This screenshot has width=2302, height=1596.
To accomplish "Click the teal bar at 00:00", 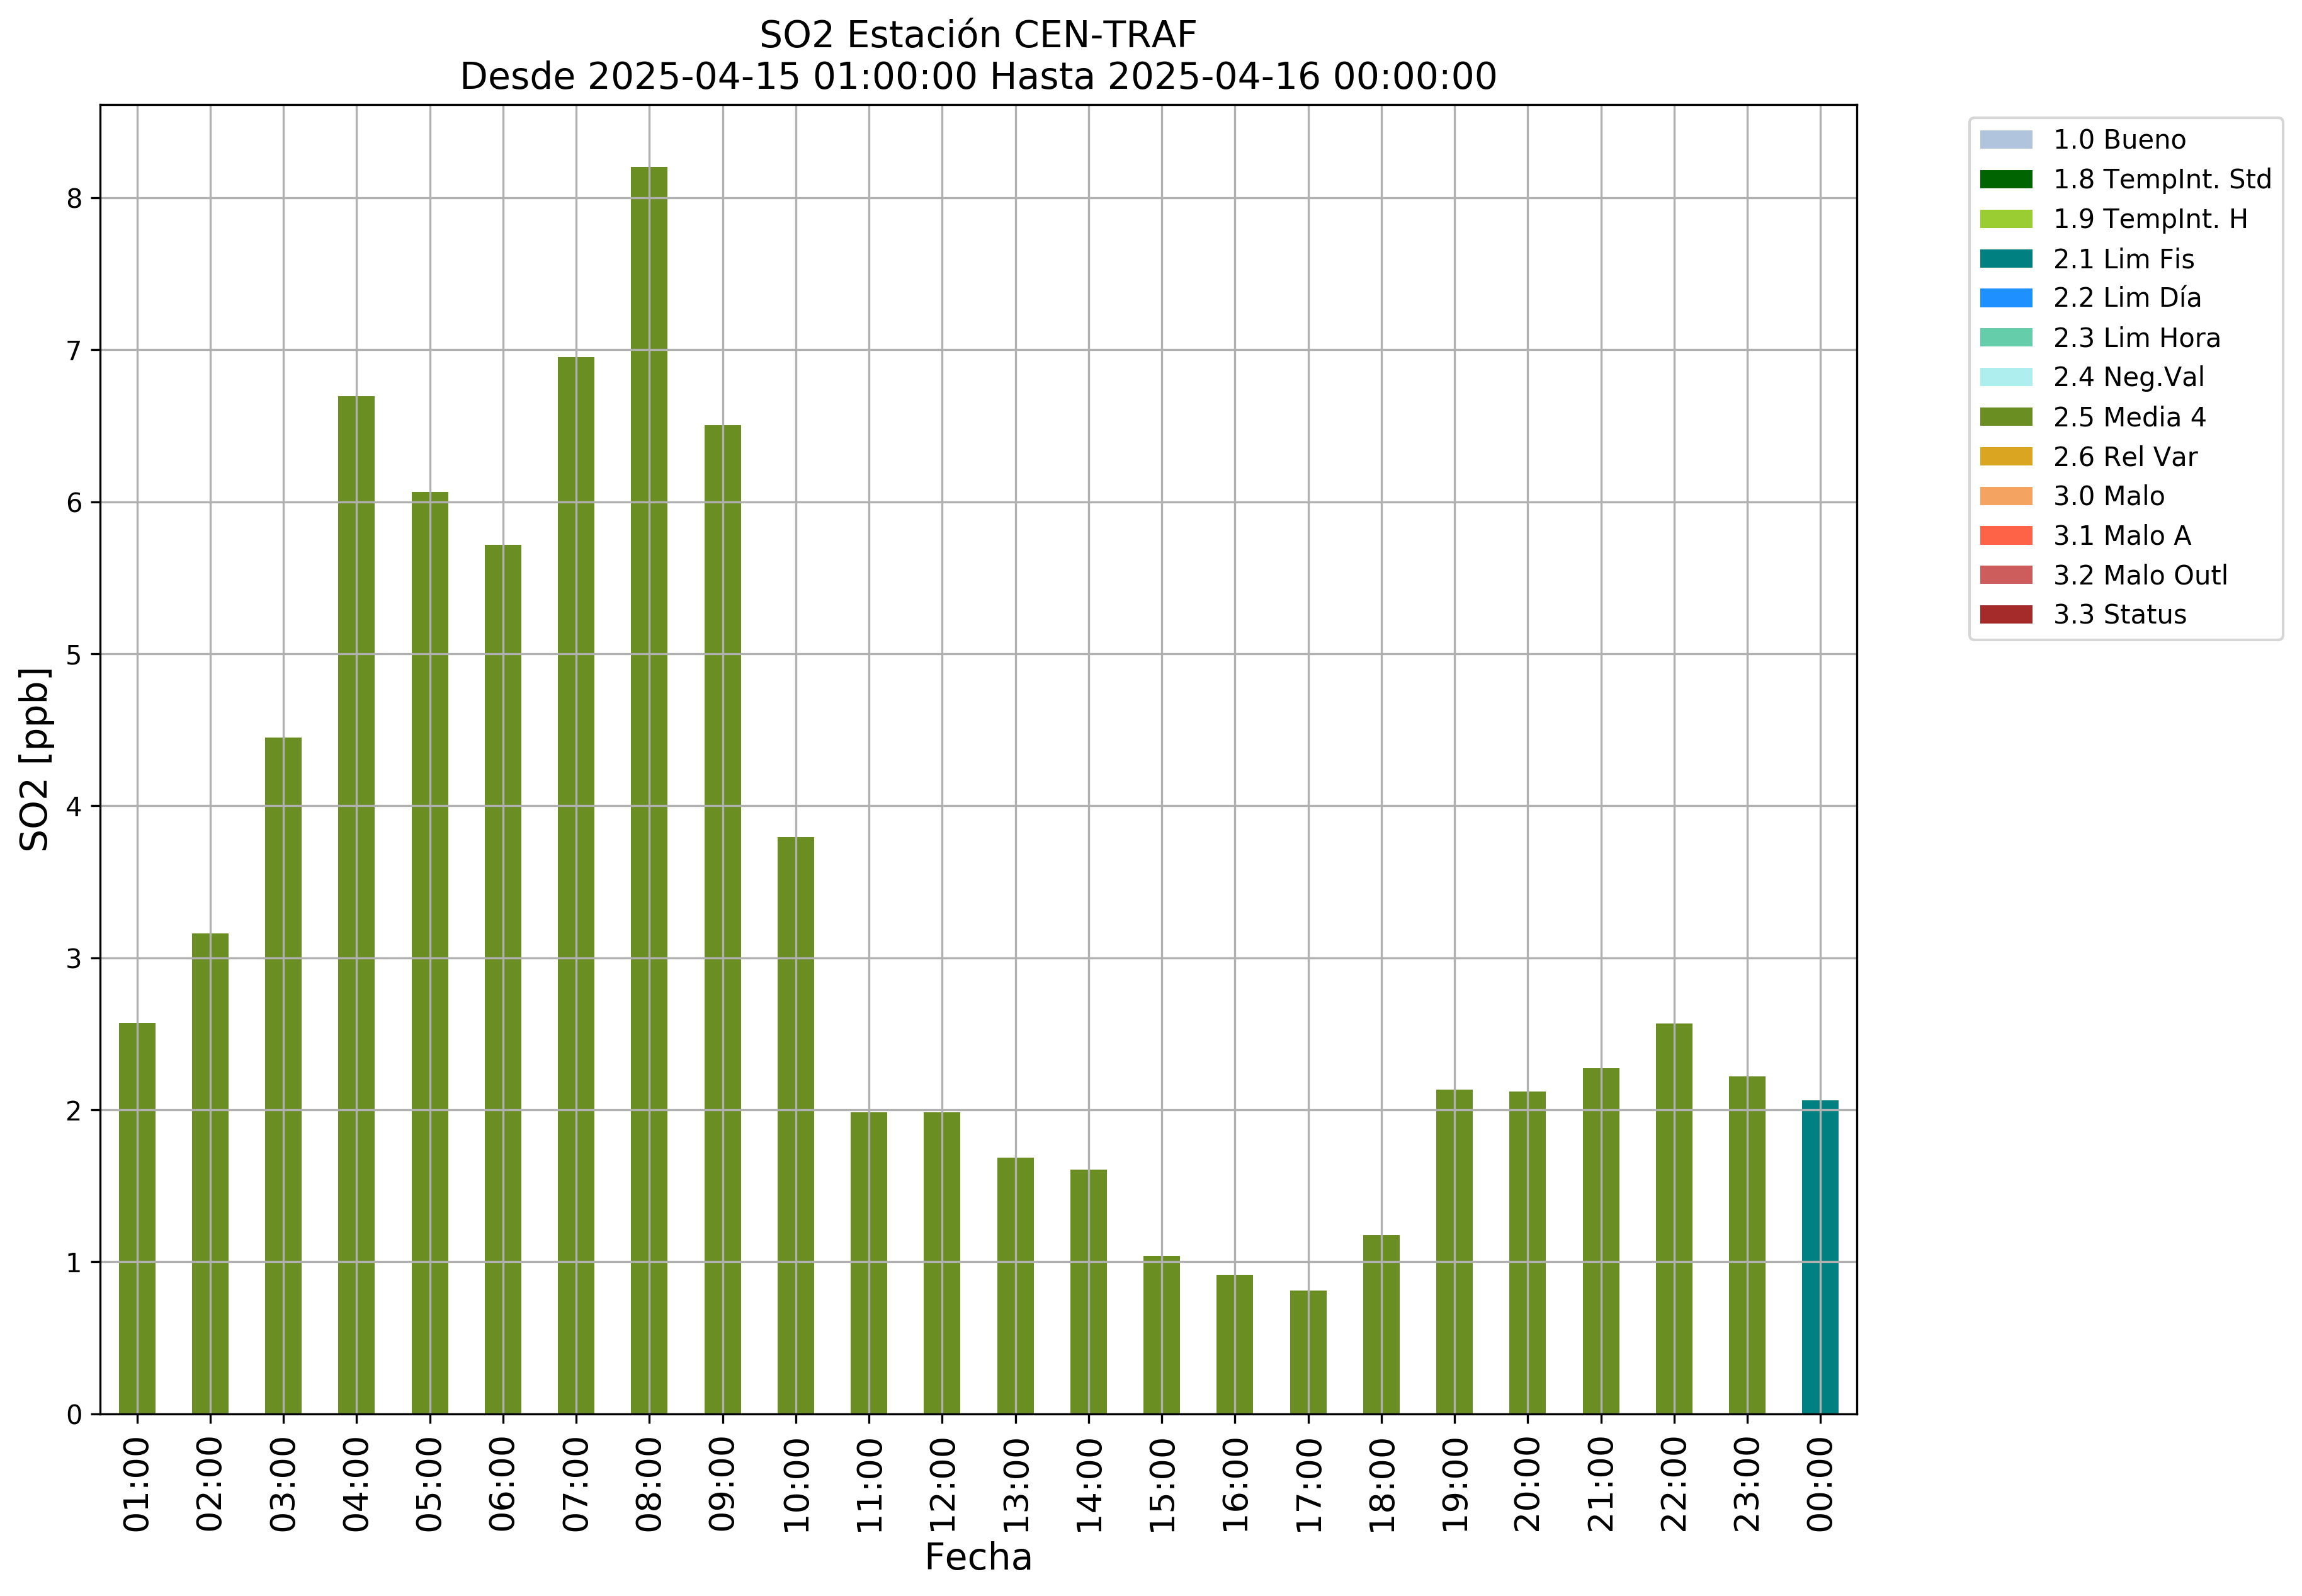I will [1820, 1257].
